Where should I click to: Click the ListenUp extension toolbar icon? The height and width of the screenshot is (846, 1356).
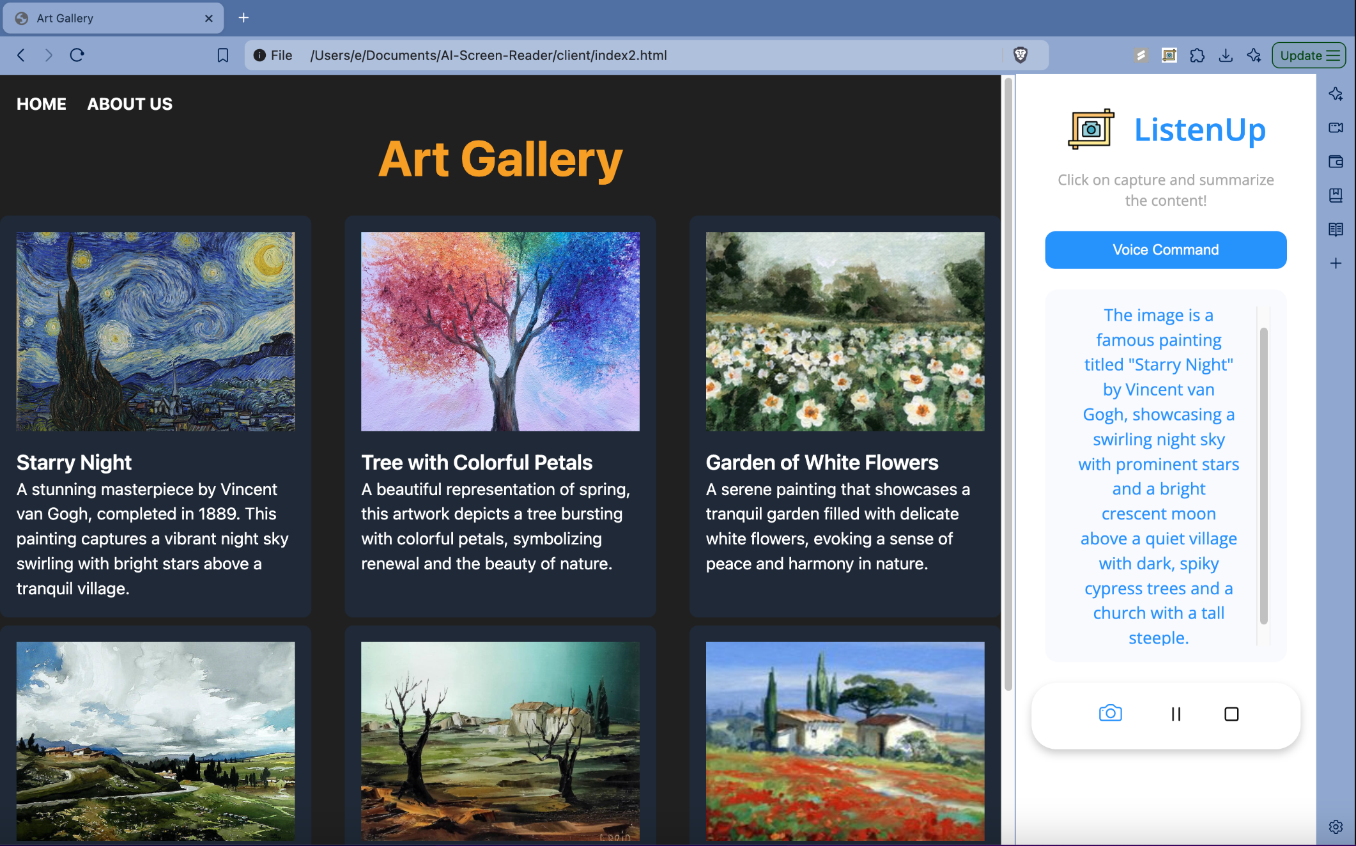point(1169,55)
